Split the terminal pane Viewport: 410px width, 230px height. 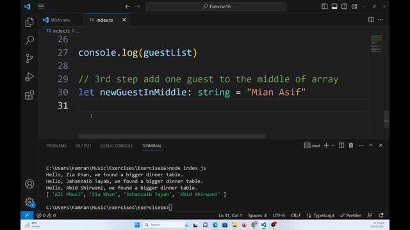341,146
